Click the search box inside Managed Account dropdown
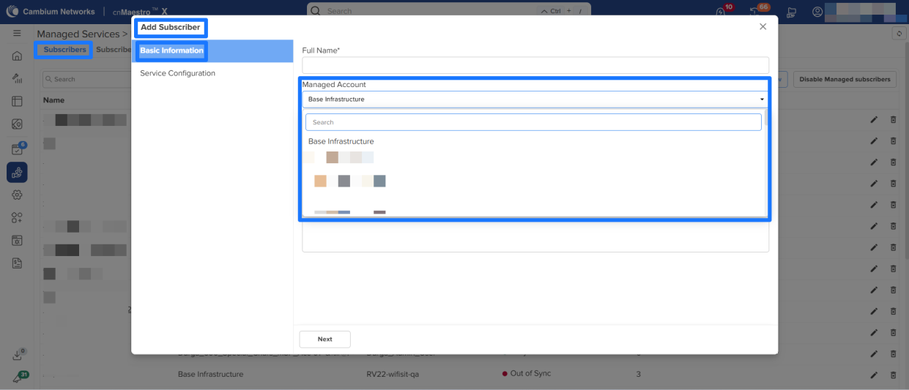The height and width of the screenshot is (390, 909). point(533,122)
